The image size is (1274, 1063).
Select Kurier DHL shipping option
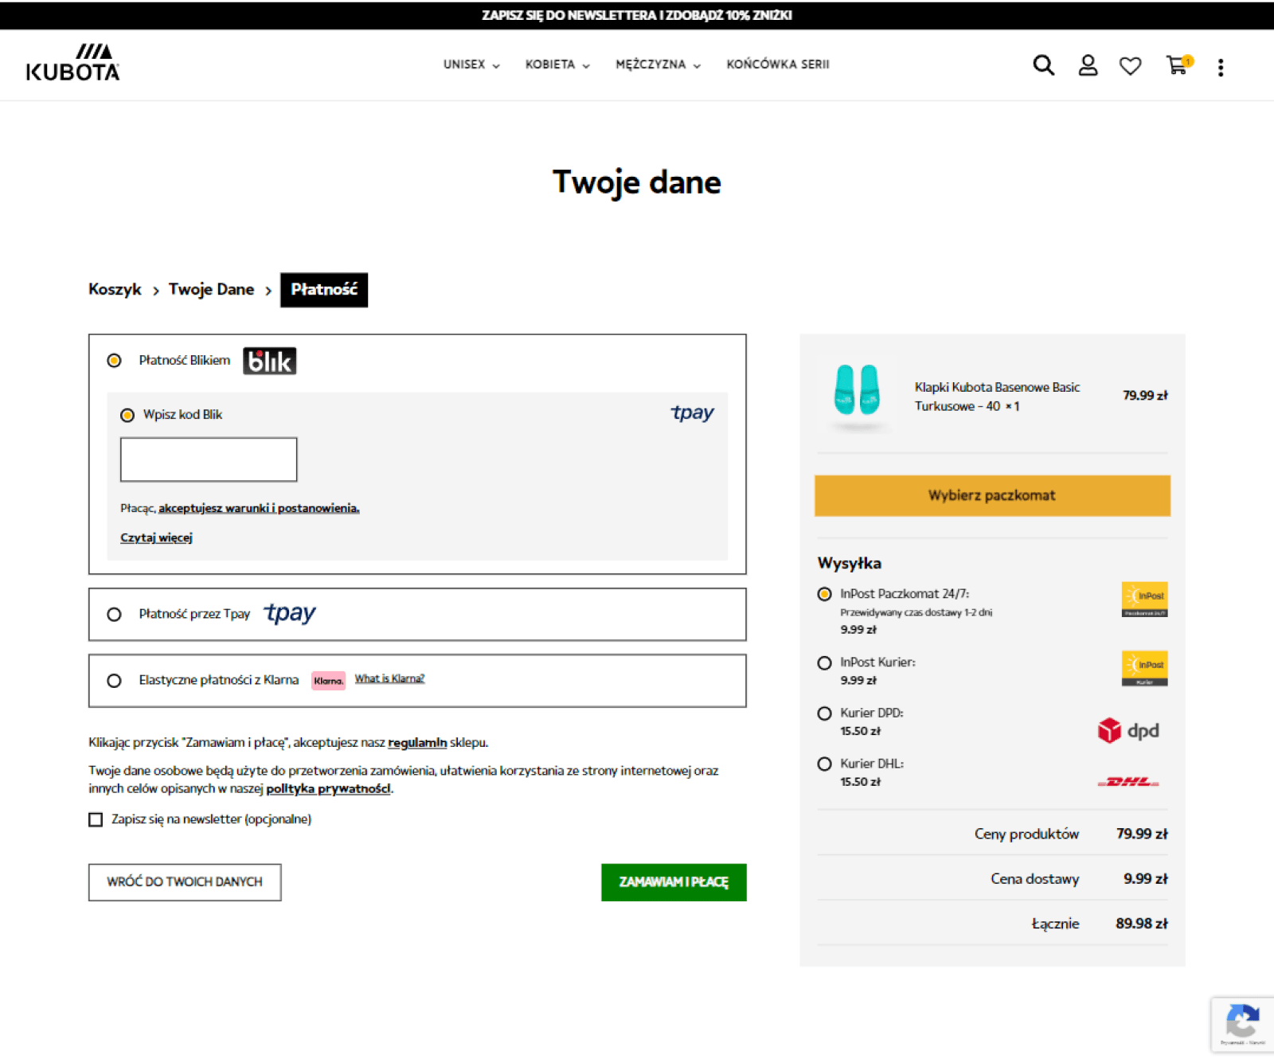pyautogui.click(x=824, y=764)
